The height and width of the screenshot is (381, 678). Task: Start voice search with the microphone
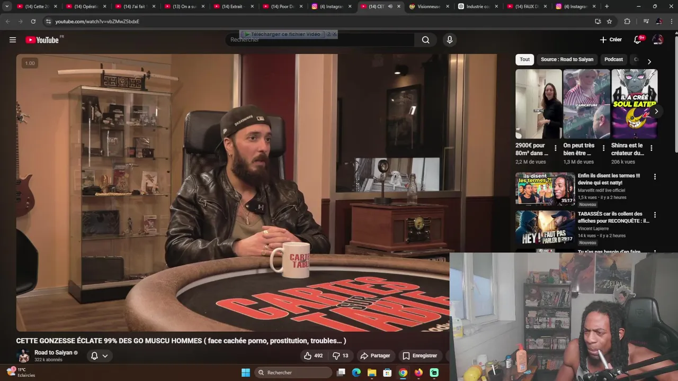(450, 40)
